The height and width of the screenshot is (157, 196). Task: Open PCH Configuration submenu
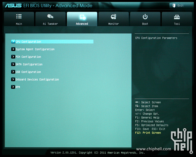[x=28, y=57]
